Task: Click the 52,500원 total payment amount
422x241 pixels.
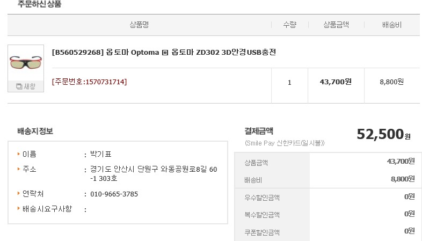Action: click(383, 135)
